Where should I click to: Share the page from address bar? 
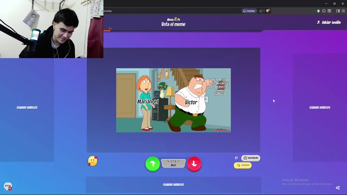(x=261, y=11)
